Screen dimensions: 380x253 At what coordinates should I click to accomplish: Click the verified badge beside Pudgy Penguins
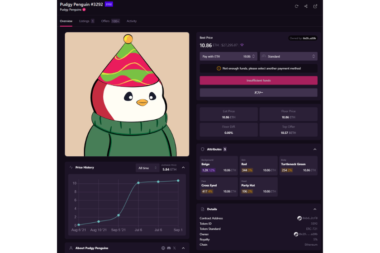(84, 9)
